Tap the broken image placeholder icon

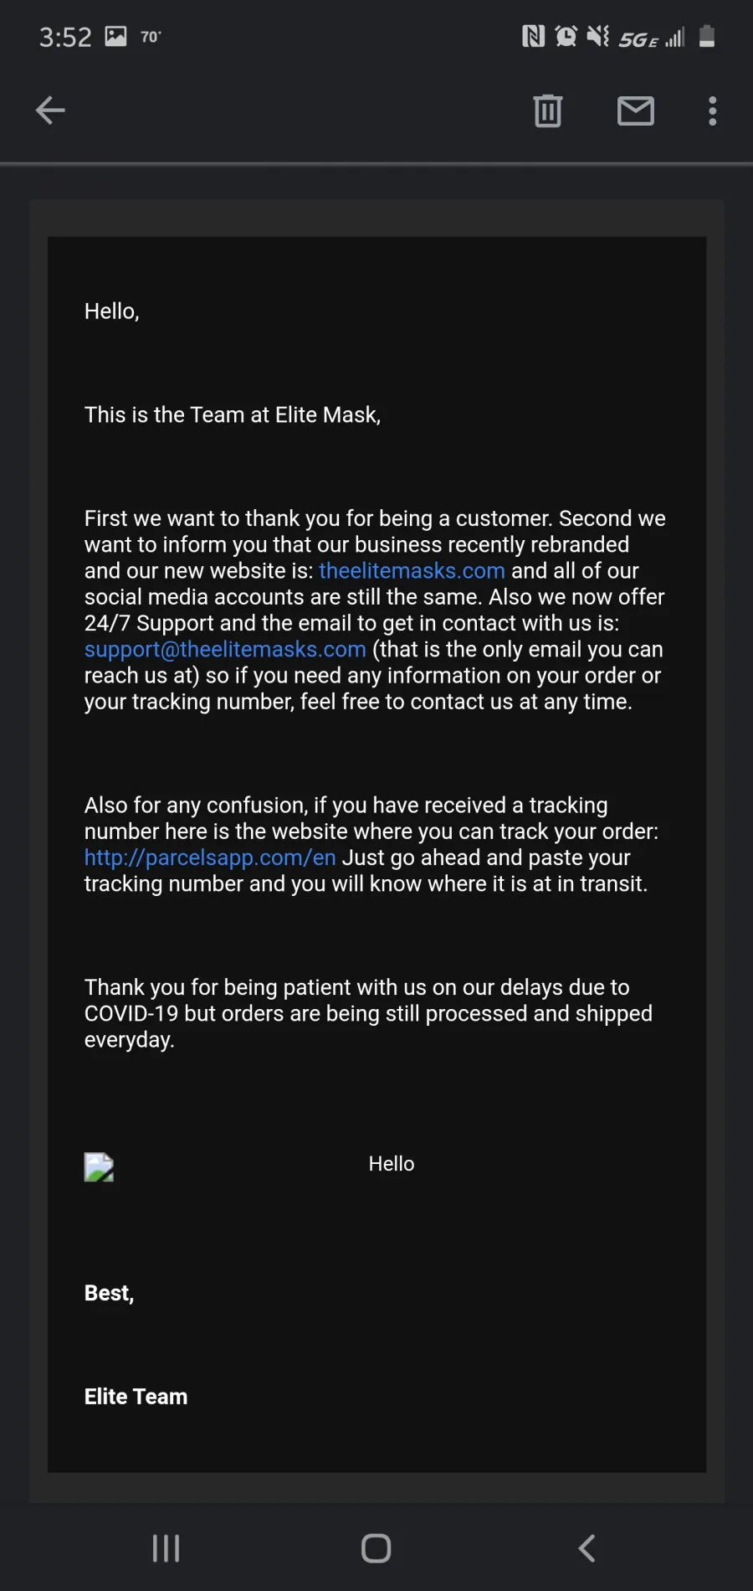pos(99,1167)
